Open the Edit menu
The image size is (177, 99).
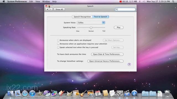point(31,1)
